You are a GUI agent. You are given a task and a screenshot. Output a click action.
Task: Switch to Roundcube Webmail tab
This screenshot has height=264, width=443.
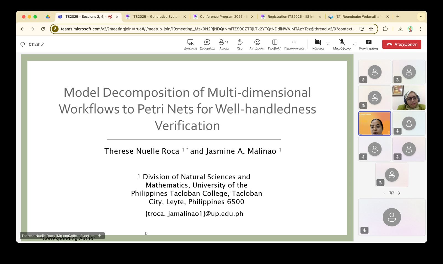(x=359, y=17)
